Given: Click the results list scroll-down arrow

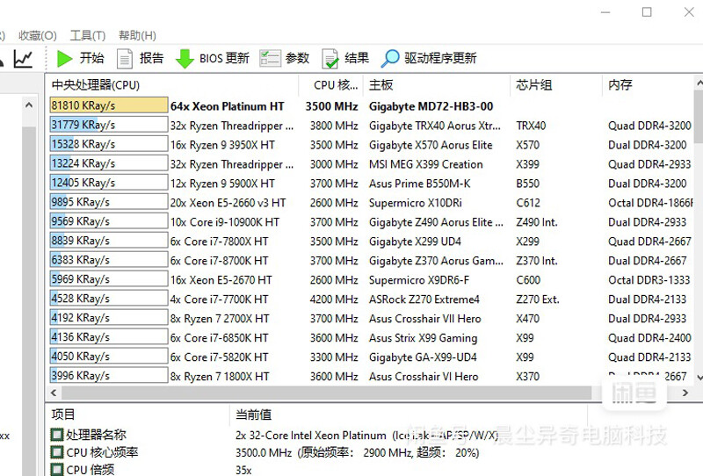Looking at the screenshot, I should pyautogui.click(x=698, y=377).
